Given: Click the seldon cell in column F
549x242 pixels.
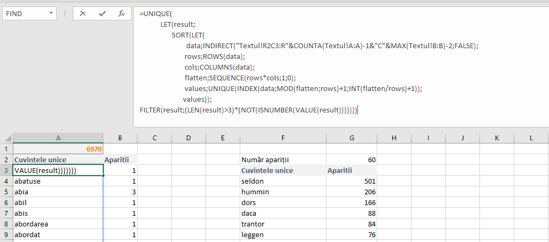Looking at the screenshot, I should point(283,181).
